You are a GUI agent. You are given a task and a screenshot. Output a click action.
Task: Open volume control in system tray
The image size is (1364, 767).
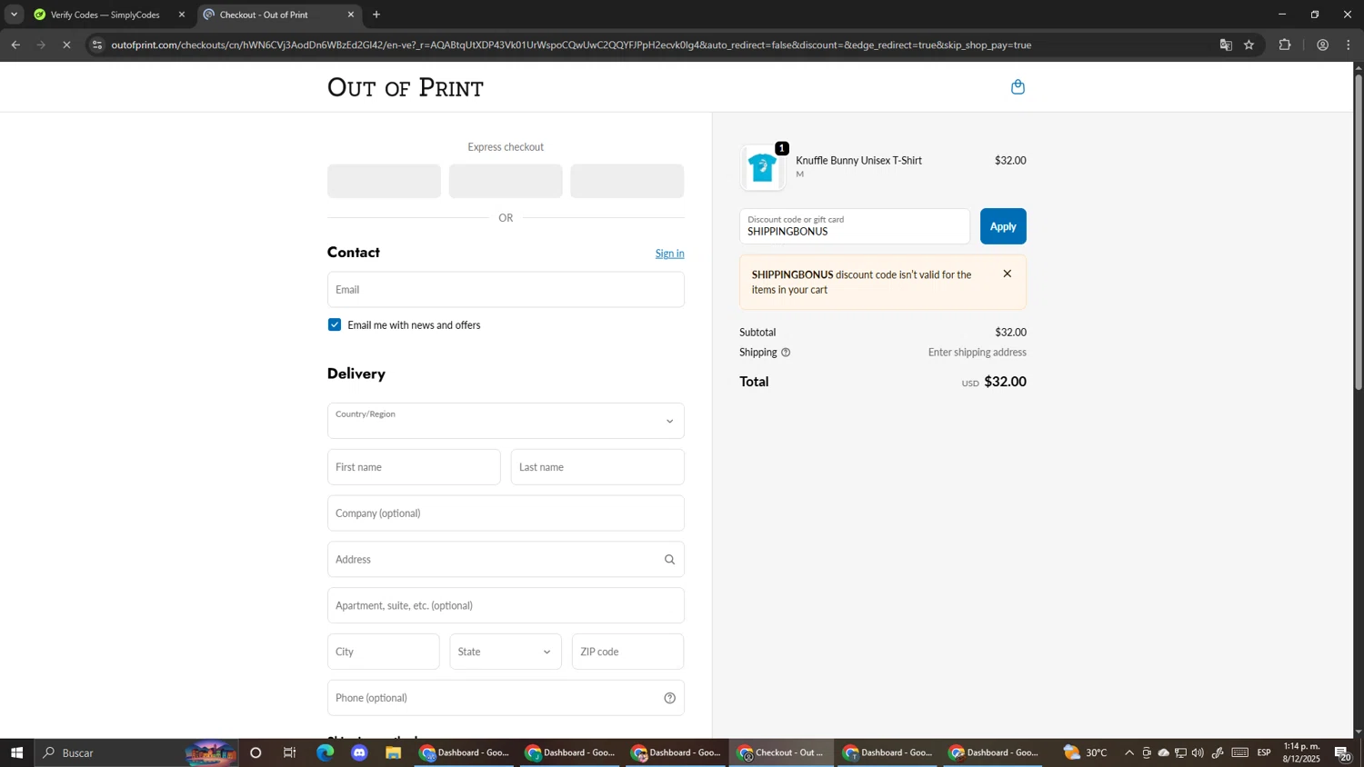[1198, 752]
